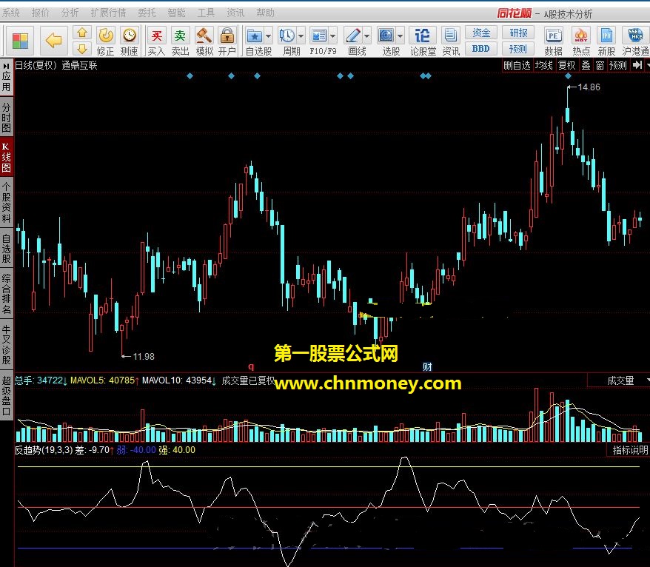The image size is (650, 567).
Task: Switch to the 分时图 sidebar tab
Action: pyautogui.click(x=6, y=117)
